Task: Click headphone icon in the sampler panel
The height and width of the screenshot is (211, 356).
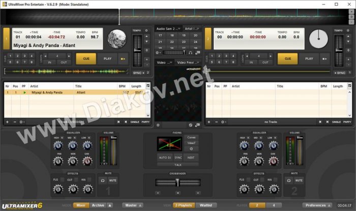Action: click(190, 52)
